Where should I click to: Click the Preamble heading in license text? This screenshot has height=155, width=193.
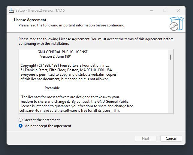[x=52, y=88]
